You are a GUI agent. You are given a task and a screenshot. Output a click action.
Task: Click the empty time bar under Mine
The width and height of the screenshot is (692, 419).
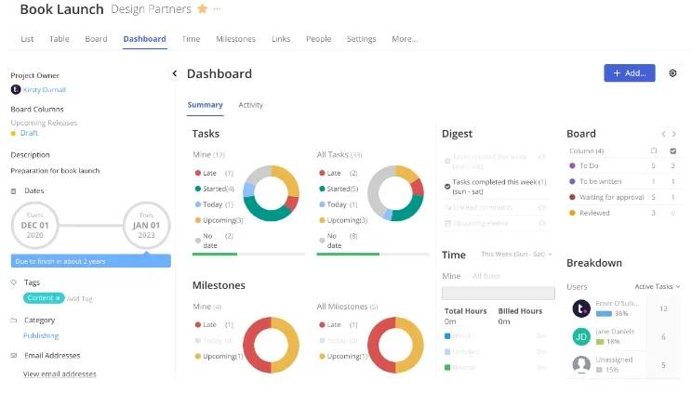coord(499,294)
